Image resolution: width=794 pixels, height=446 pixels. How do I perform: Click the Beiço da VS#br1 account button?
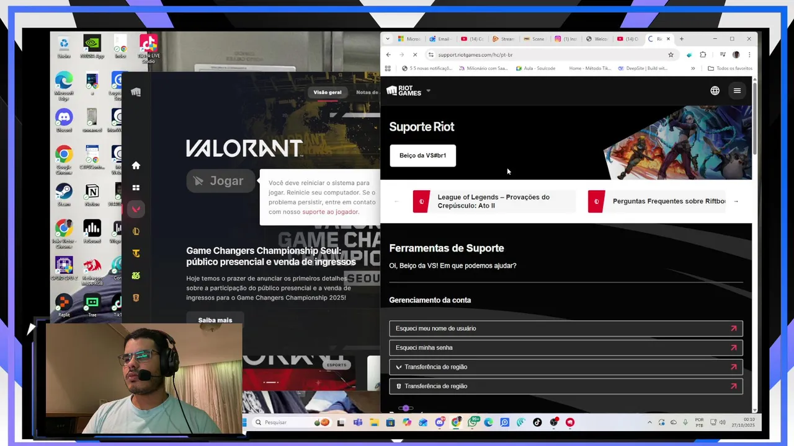click(423, 155)
